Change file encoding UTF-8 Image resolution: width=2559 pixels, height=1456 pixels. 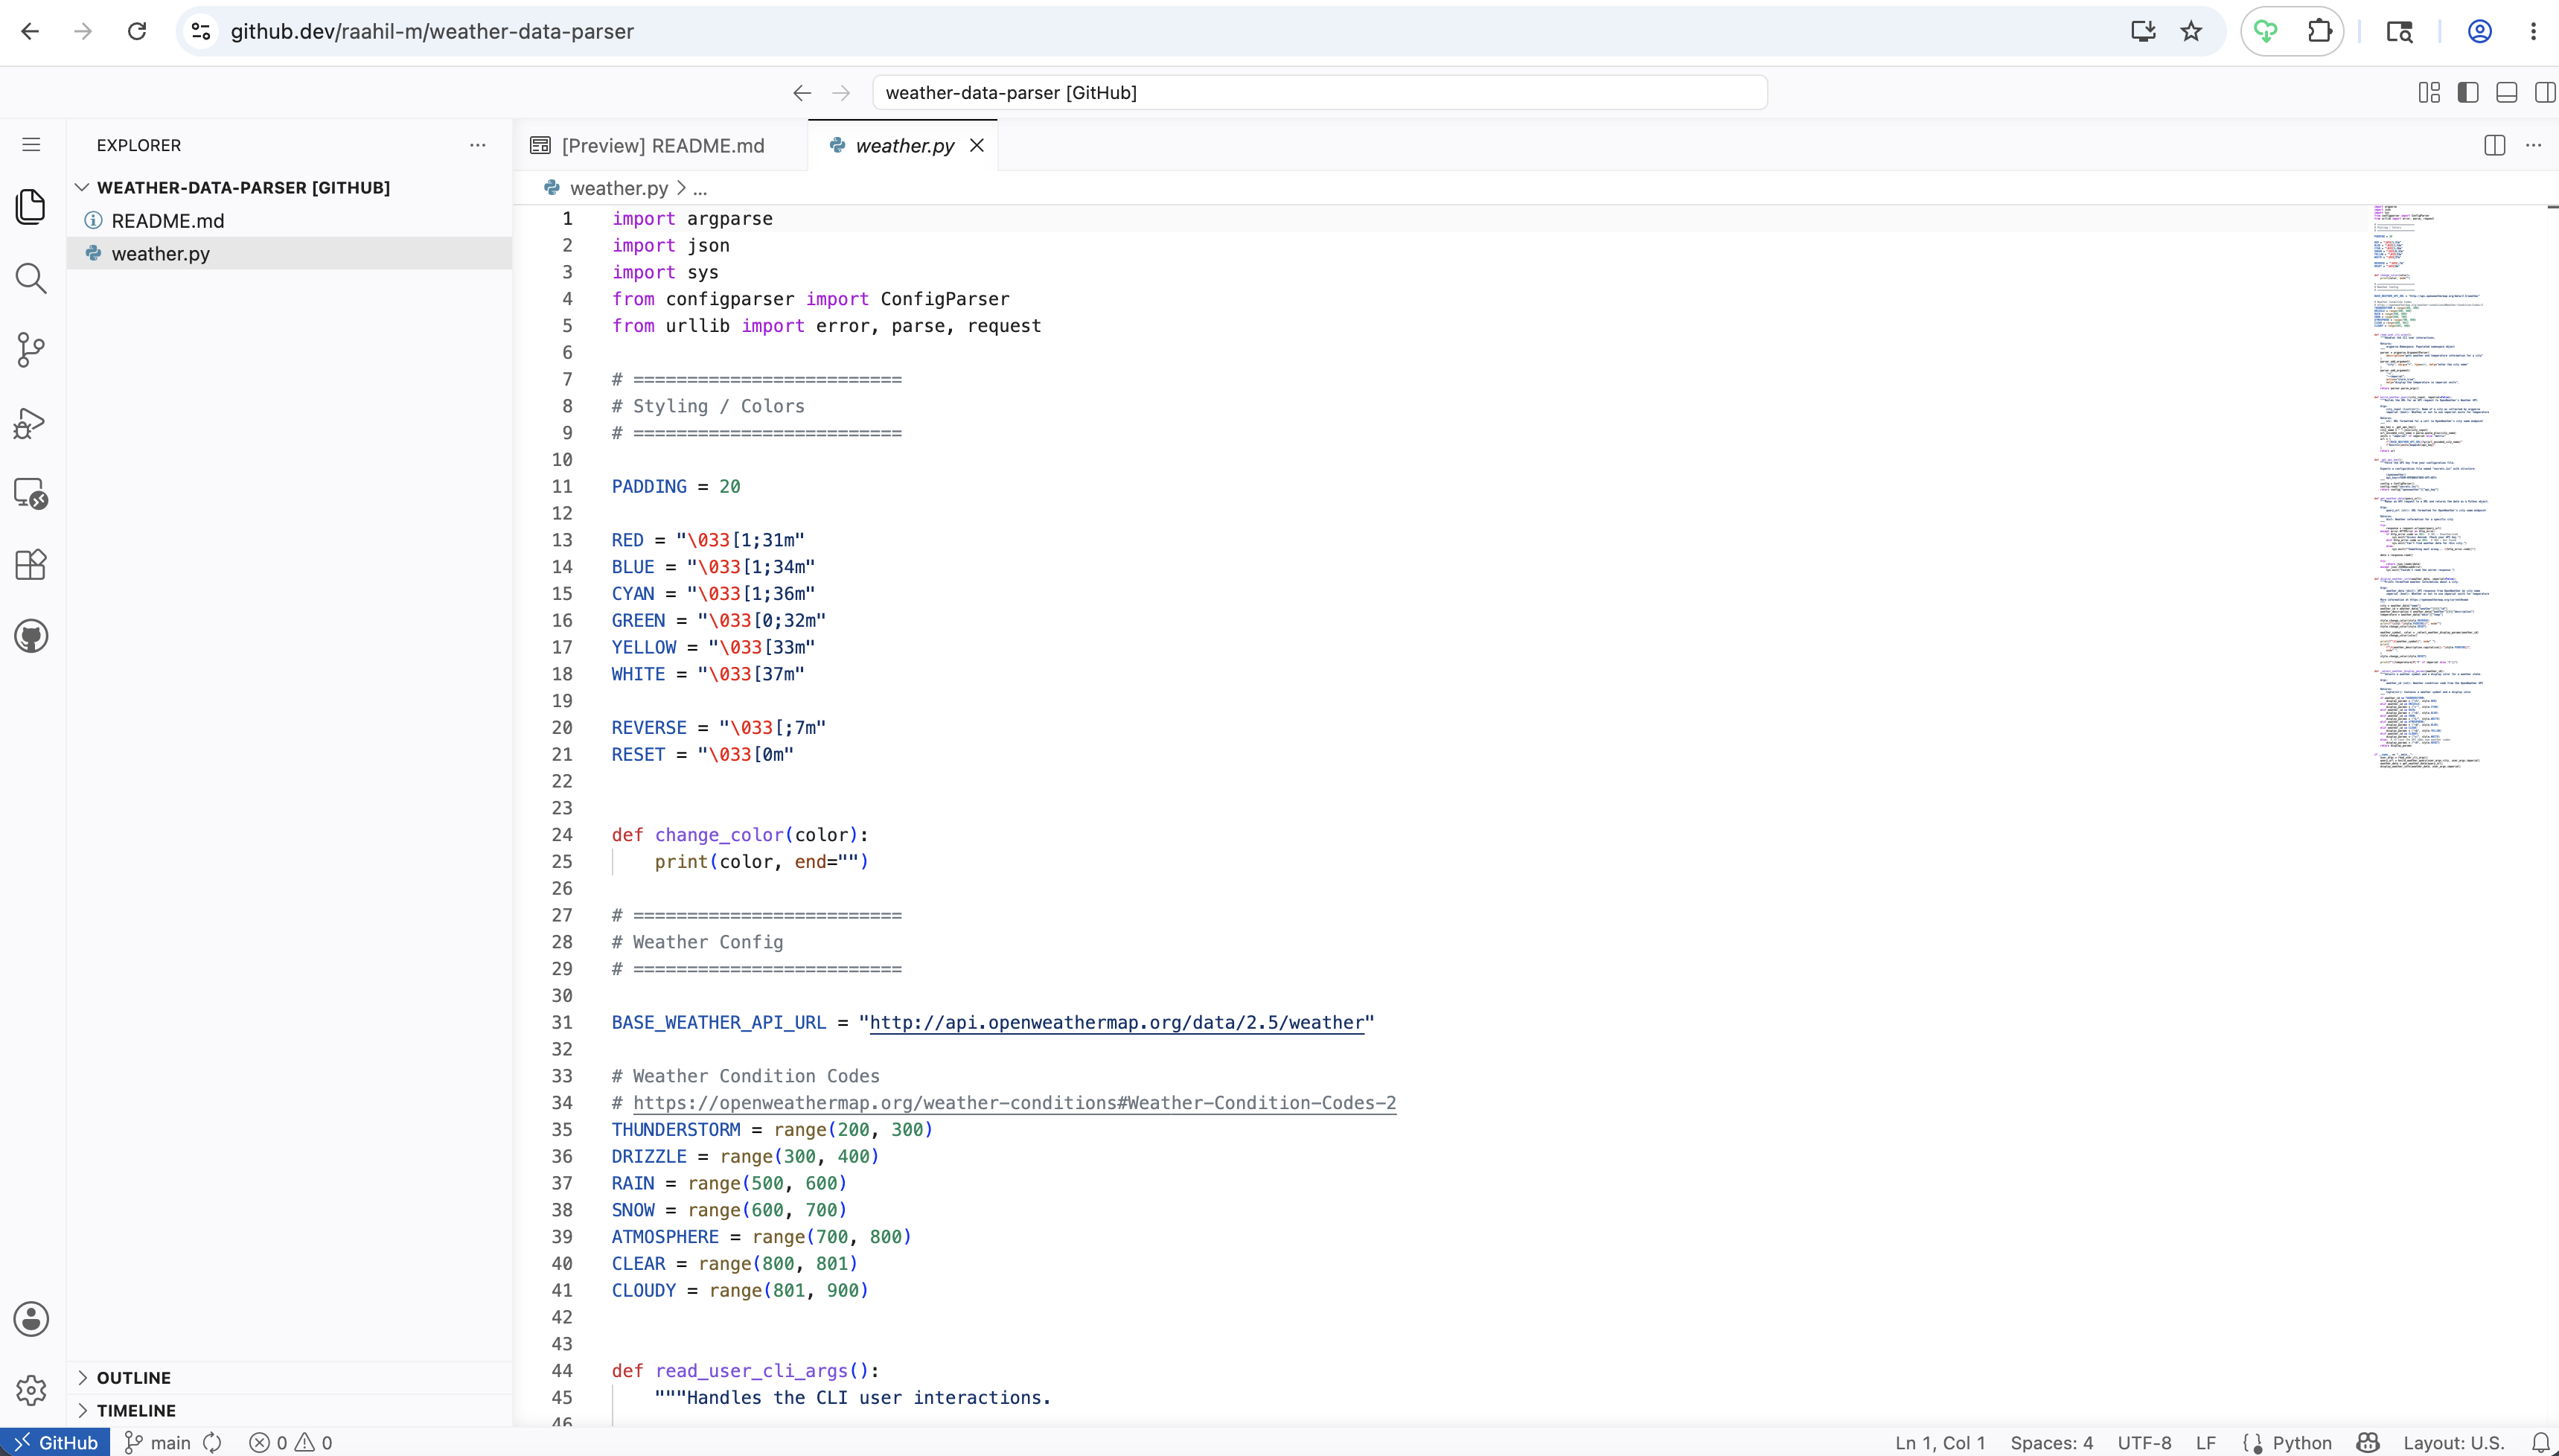click(x=2144, y=1443)
